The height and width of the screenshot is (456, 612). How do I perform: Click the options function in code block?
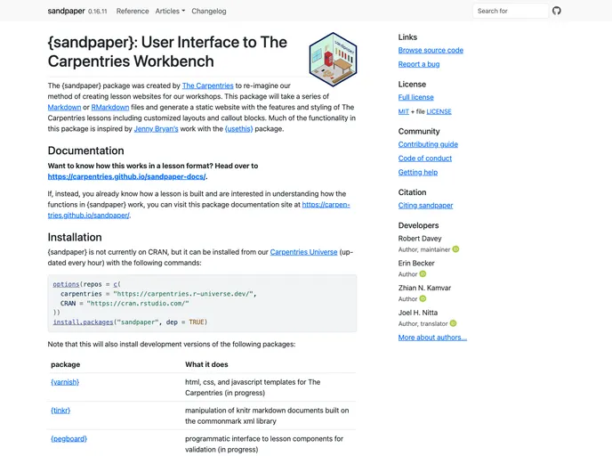click(x=66, y=284)
